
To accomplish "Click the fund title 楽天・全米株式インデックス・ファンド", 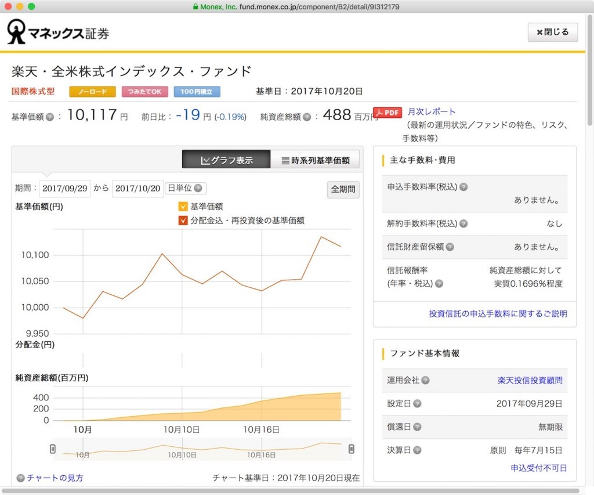I will point(132,71).
